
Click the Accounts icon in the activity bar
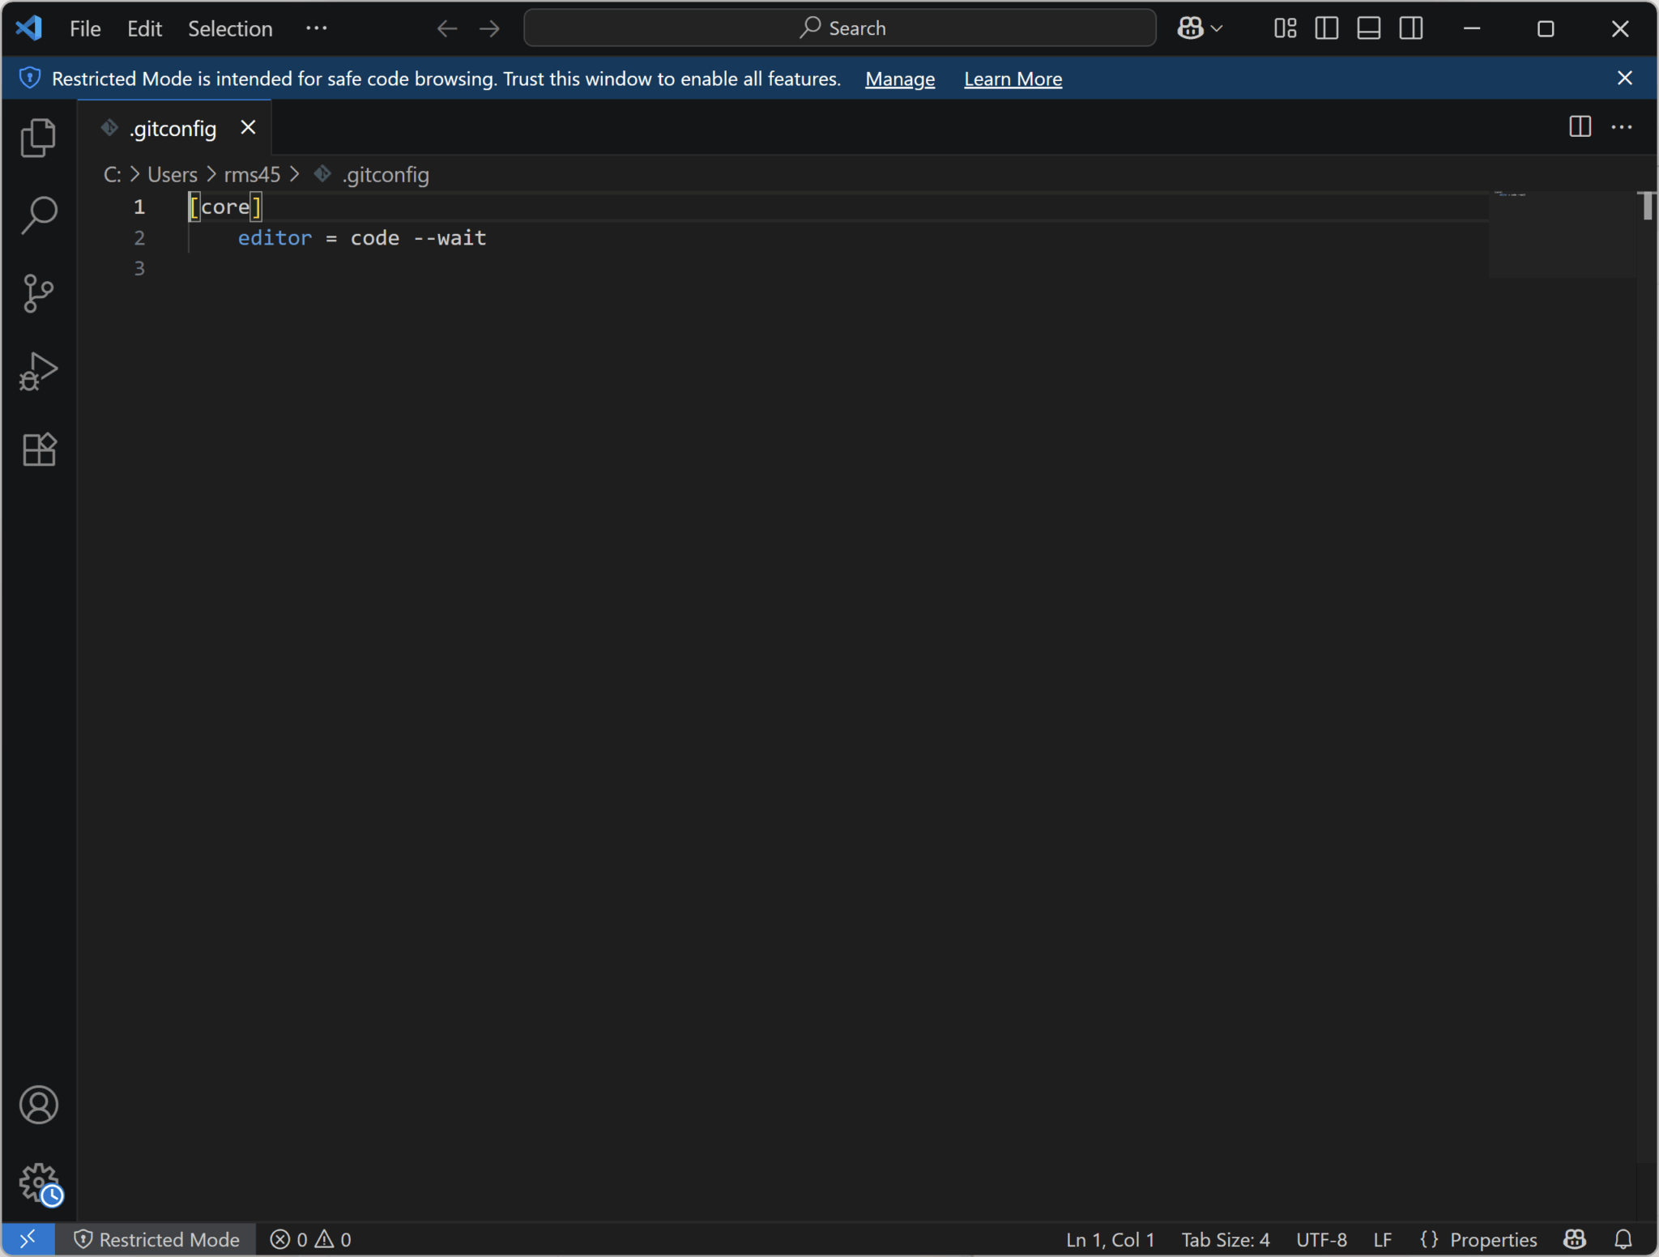pos(38,1105)
